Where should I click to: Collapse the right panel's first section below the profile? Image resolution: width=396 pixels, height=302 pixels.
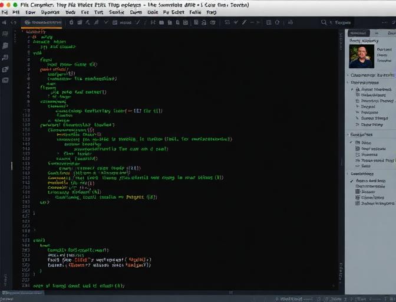(349, 75)
